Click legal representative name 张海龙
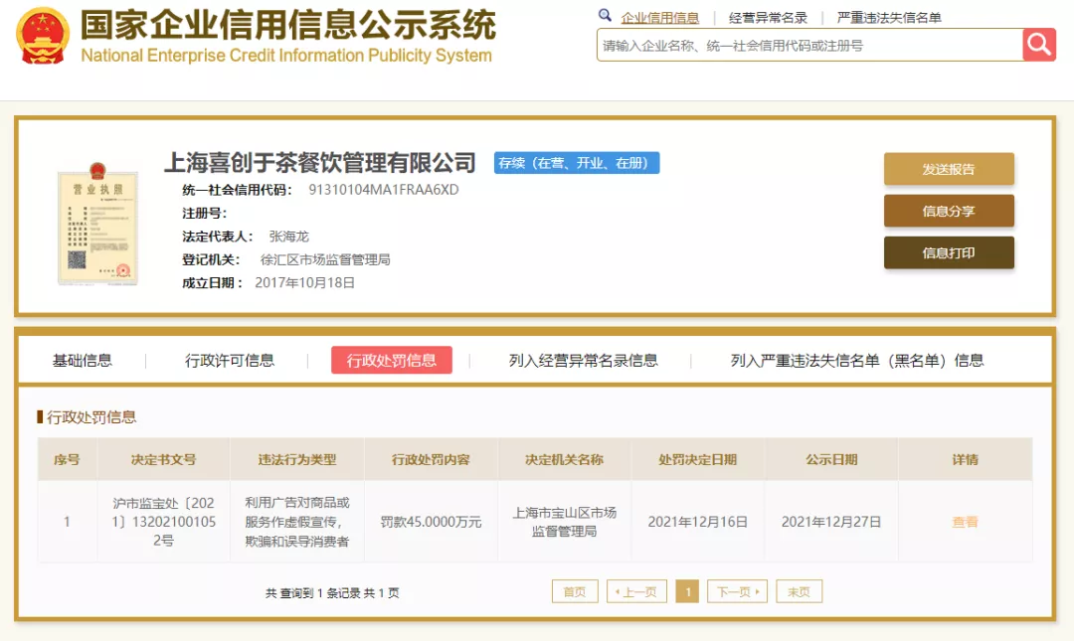The height and width of the screenshot is (641, 1074). click(x=289, y=237)
